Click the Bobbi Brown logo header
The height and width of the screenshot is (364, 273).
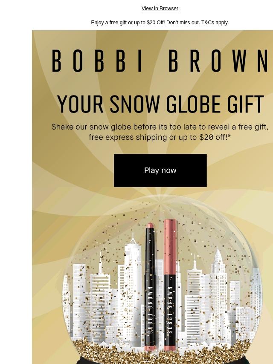pos(160,61)
